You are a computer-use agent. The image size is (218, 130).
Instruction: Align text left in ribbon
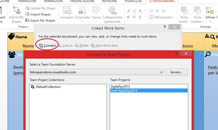pyautogui.click(x=152, y=11)
